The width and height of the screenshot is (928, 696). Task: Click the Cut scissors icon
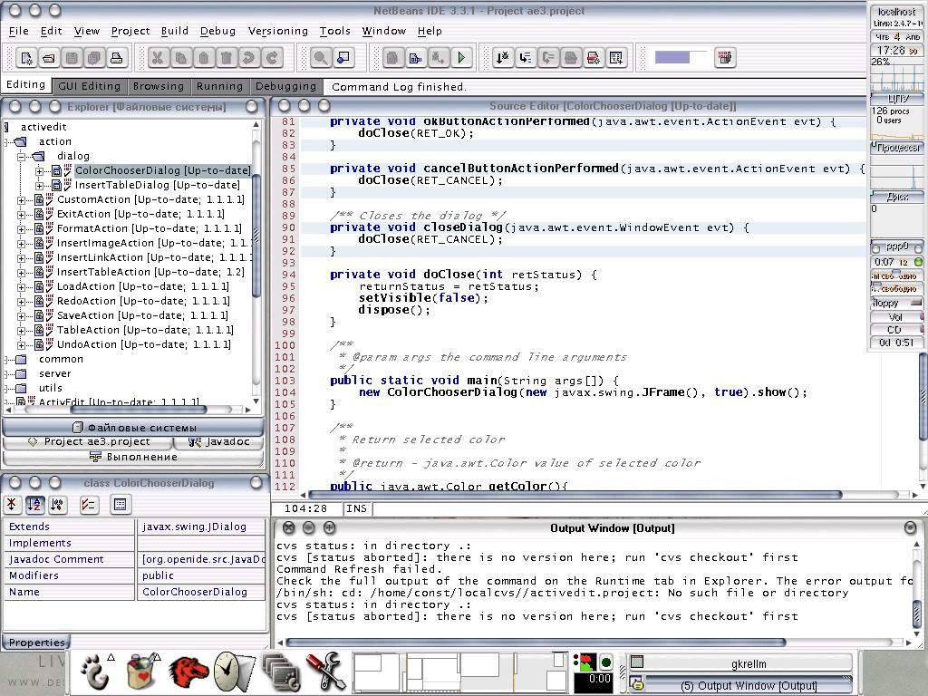point(158,58)
